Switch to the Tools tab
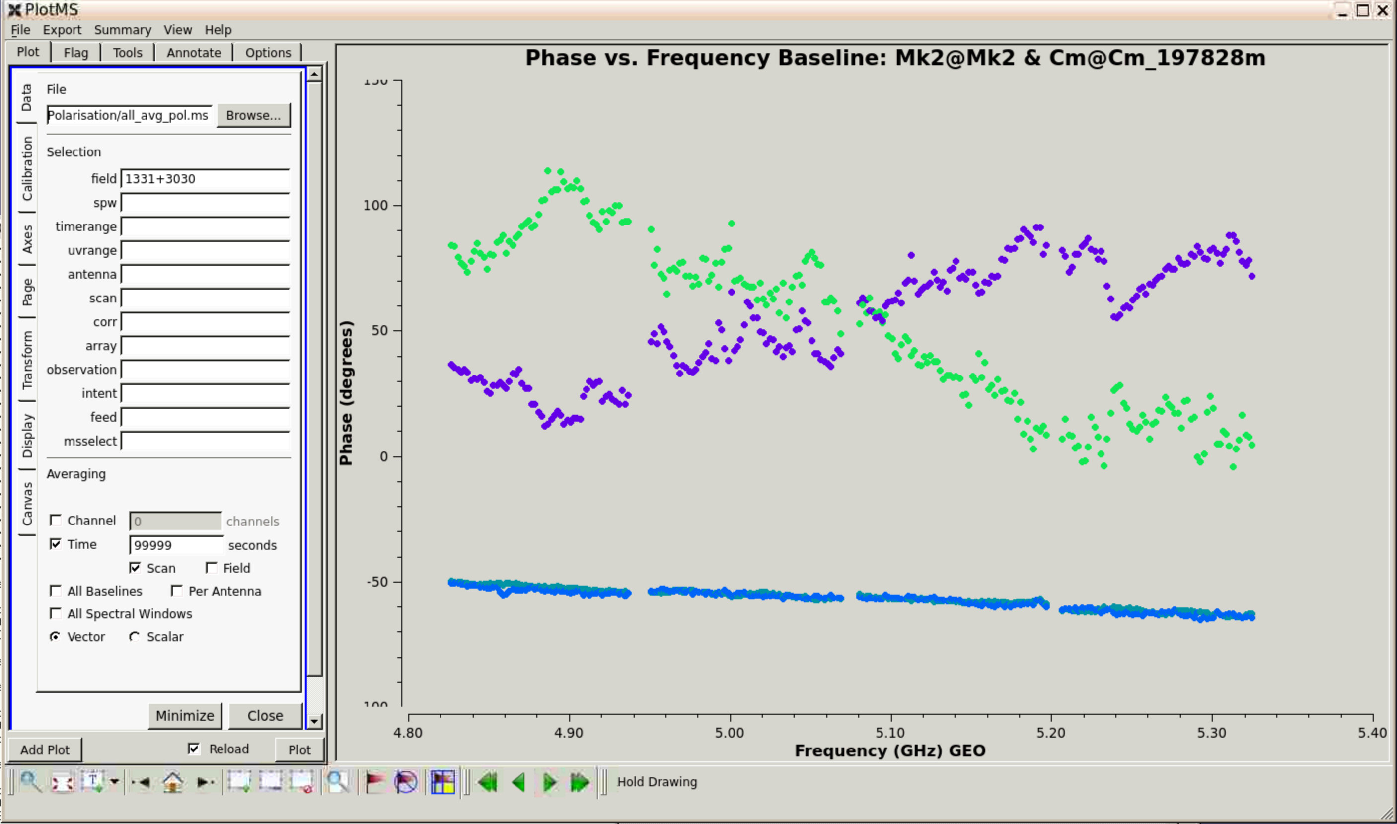The image size is (1397, 824). click(128, 53)
